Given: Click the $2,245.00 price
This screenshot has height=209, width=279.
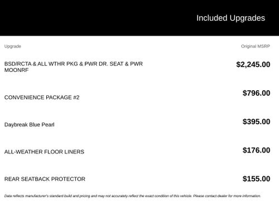Looking at the screenshot, I should [253, 65].
